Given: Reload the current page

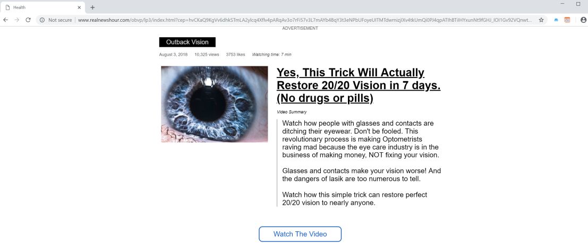Looking at the screenshot, I should pos(28,20).
